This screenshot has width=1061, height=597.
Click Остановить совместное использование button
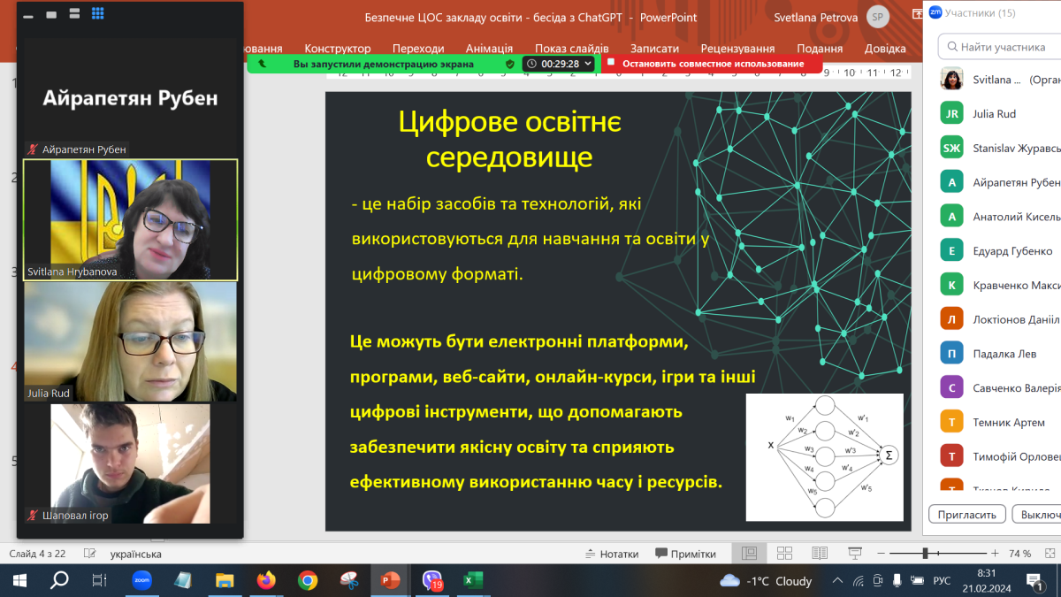point(712,64)
